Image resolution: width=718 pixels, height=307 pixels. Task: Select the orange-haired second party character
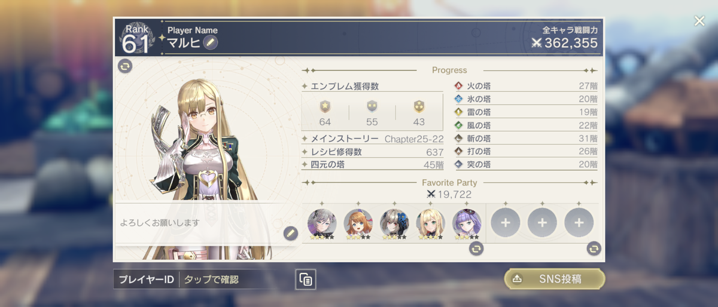358,223
